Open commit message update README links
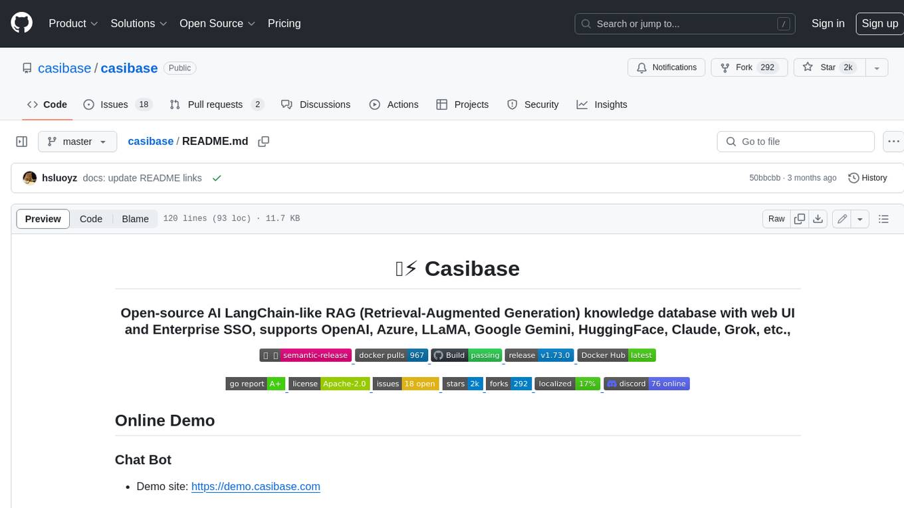904x508 pixels. (142, 178)
